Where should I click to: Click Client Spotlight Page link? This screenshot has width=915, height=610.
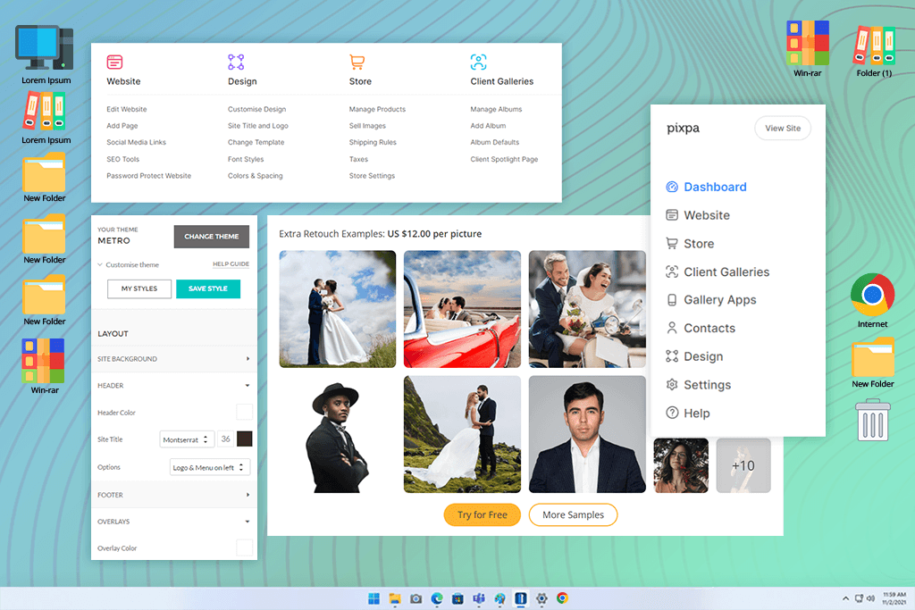504,159
